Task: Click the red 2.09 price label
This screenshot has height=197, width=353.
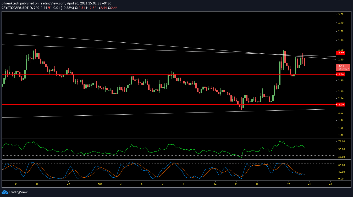Action: (341, 105)
